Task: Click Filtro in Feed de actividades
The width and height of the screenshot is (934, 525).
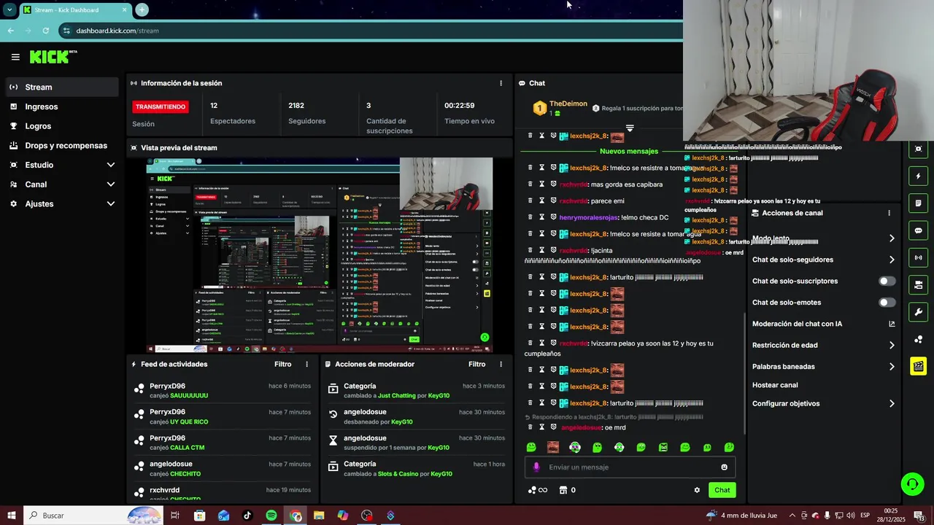Action: (x=282, y=364)
